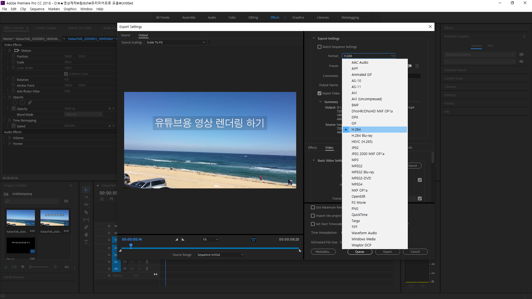Click the export preview playhead marker
This screenshot has width=532, height=299.
pos(131,246)
